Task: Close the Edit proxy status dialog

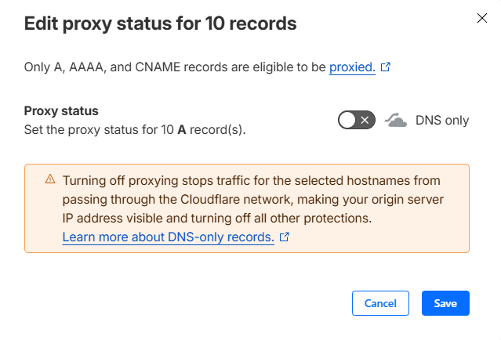Action: coord(481,18)
